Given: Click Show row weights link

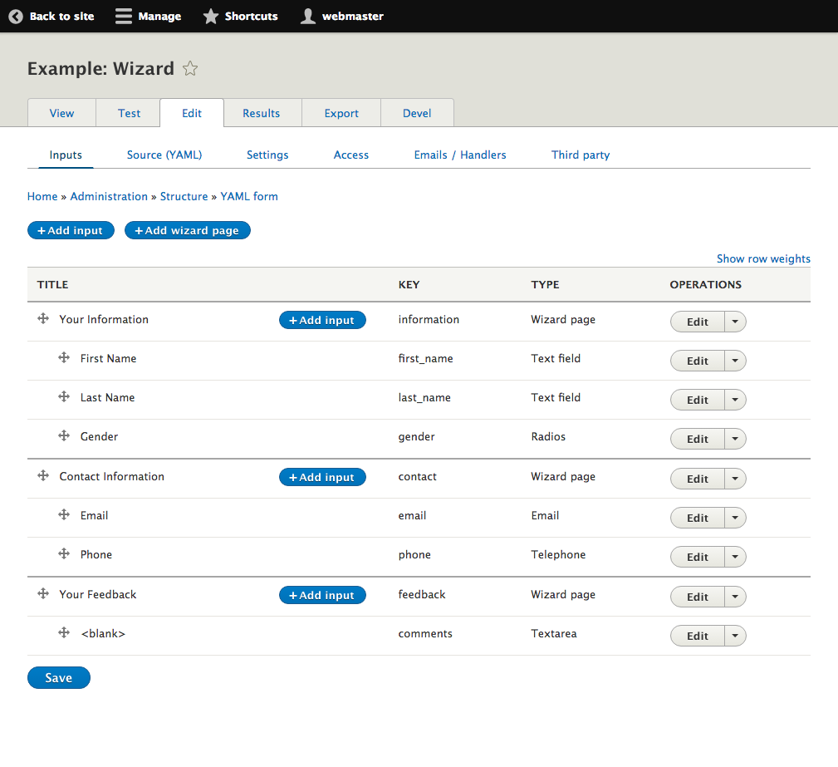Looking at the screenshot, I should (763, 258).
